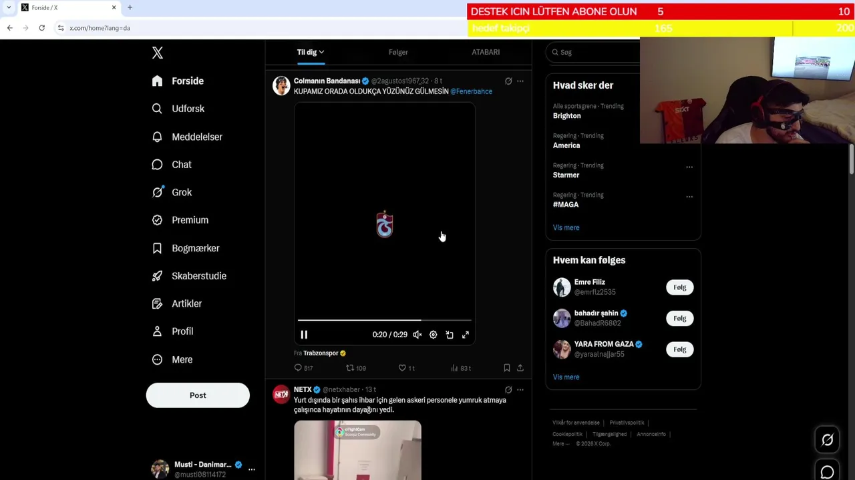Screen dimensions: 855x480
Task: Open Brighton trending topic
Action: 566,116
